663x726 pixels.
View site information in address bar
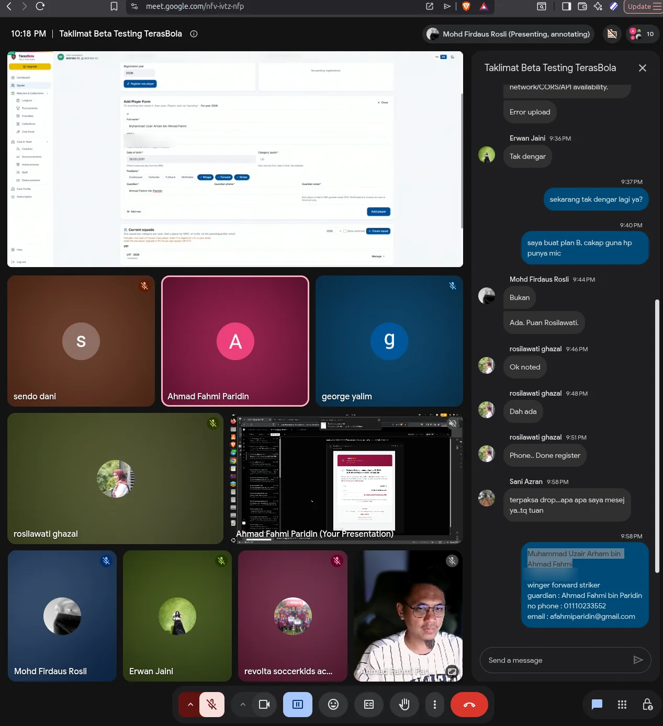click(x=134, y=6)
